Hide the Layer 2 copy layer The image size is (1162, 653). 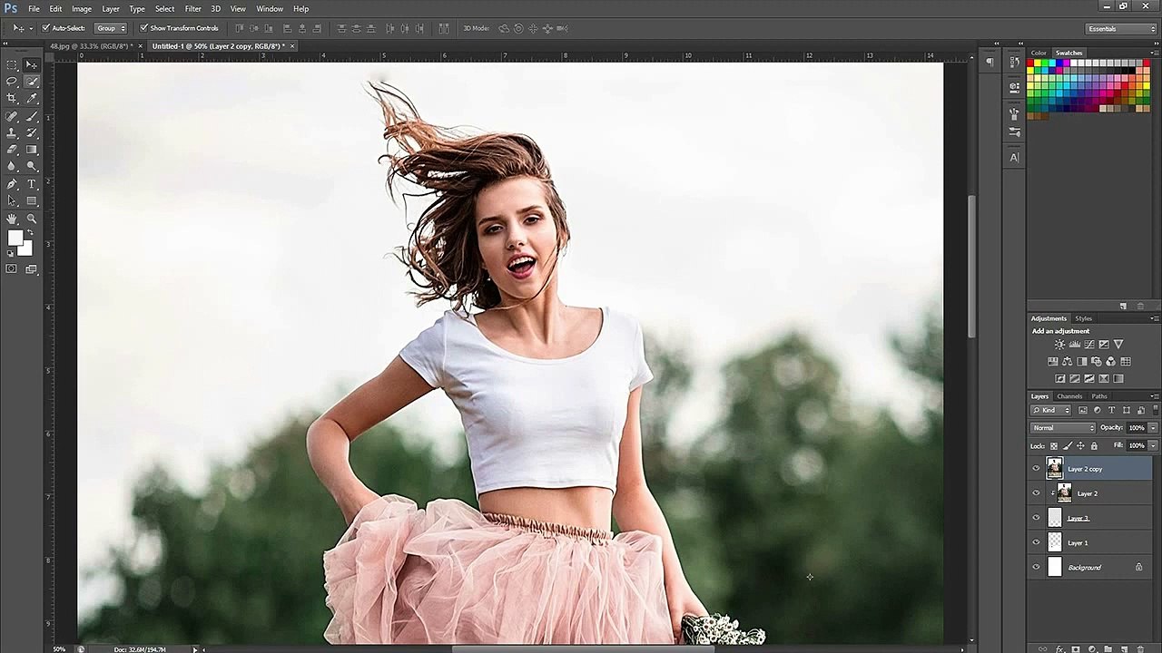[1036, 469]
